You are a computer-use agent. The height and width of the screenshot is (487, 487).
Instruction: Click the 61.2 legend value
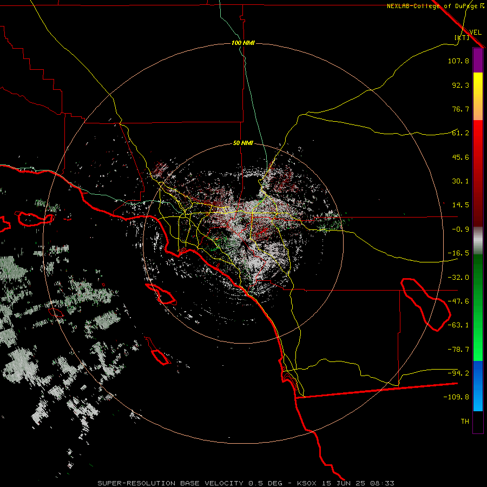coord(460,133)
